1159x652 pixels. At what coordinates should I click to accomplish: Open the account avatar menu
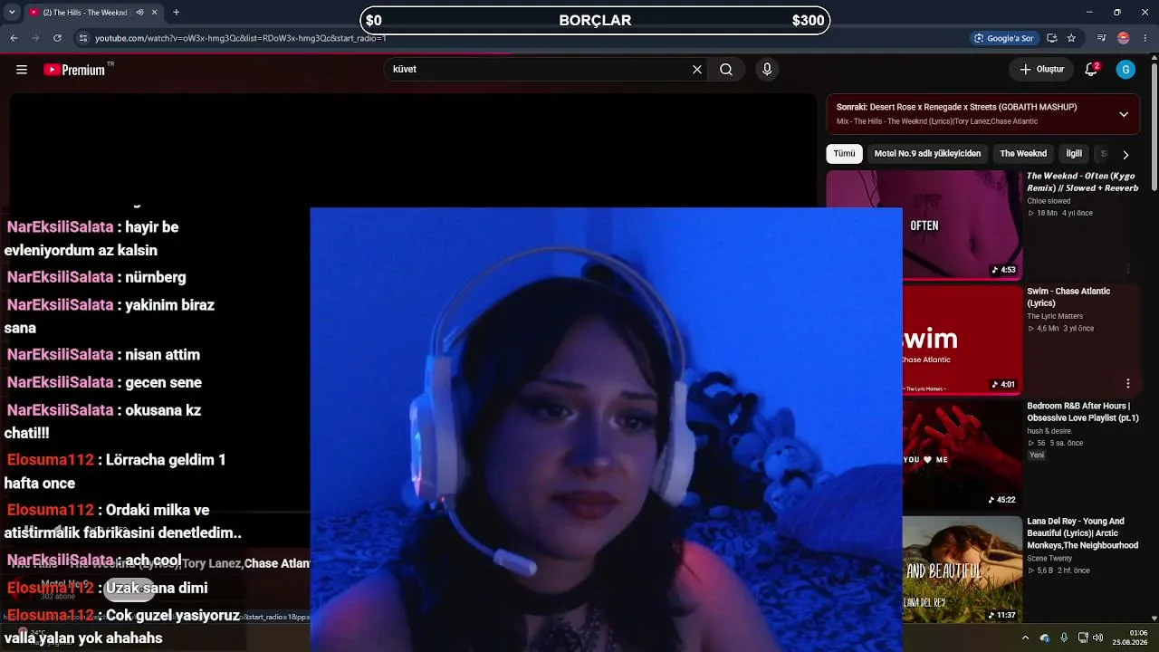click(x=1125, y=70)
